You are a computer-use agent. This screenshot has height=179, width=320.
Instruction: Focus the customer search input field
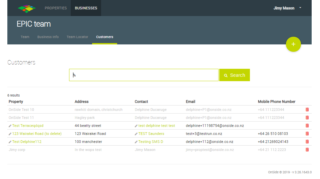click(x=143, y=75)
